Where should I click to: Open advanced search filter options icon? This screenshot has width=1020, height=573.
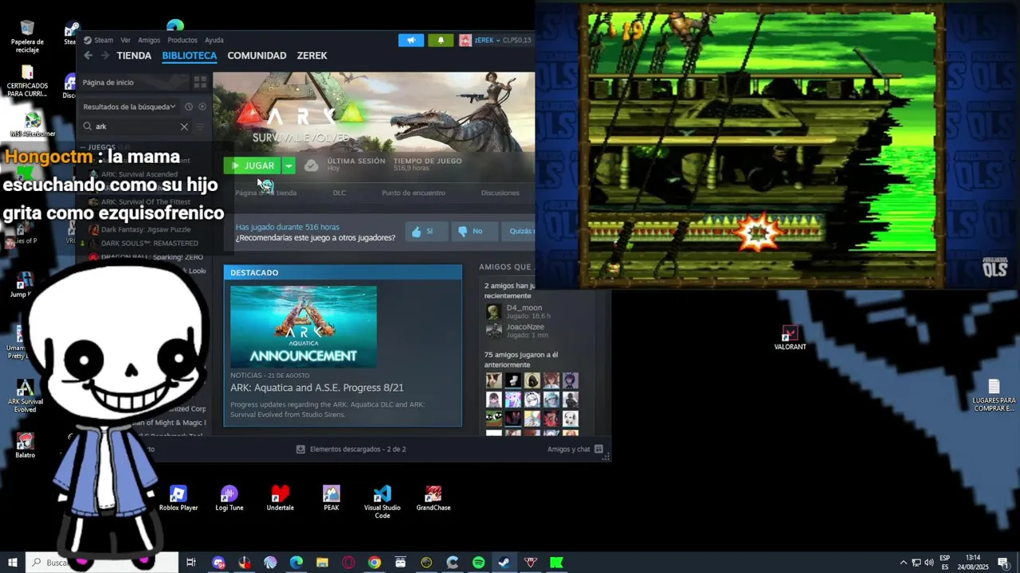click(200, 127)
